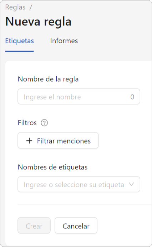Screen dimensions: 152x247
Task: Click the 'Ingrese el nombre' placeholder text
Action: click(52, 97)
